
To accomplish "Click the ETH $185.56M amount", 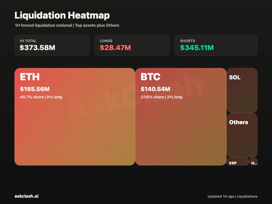I will (35, 89).
